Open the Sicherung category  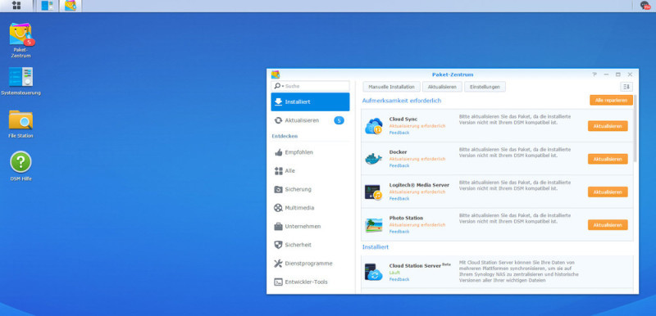click(x=310, y=189)
